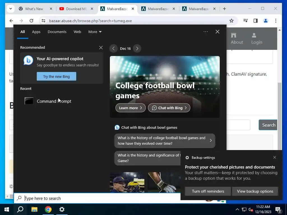Viewport: 287px width, 215px height.
Task: Click the address bar URL field
Action: 135,21
